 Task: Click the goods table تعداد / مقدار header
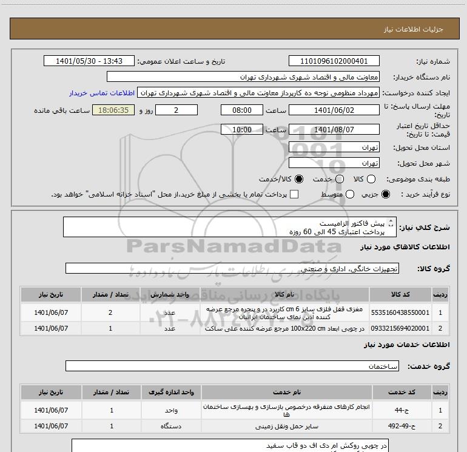coord(110,294)
